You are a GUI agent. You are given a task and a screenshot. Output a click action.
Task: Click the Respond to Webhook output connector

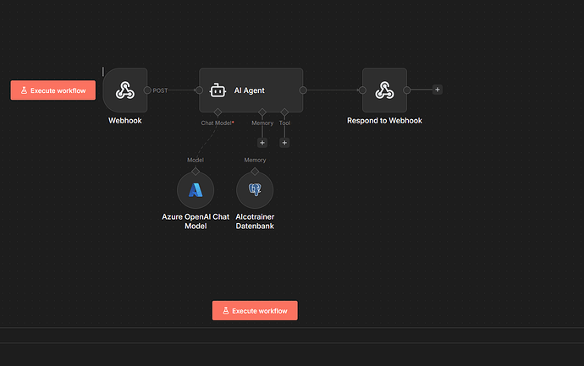tap(407, 90)
